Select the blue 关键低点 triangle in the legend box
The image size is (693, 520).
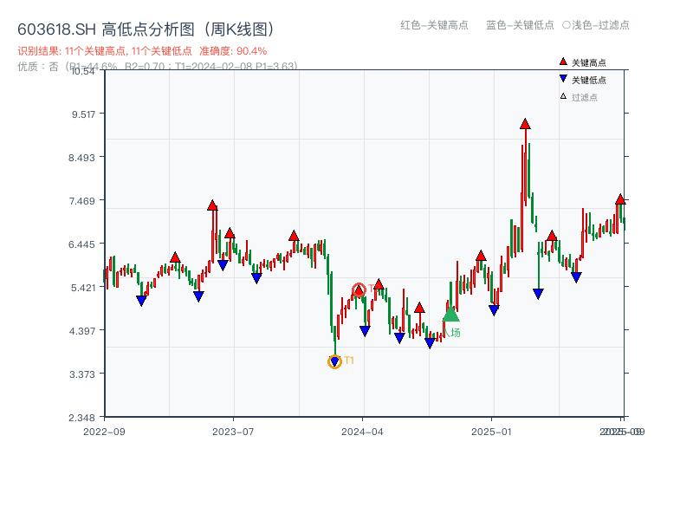[562, 78]
